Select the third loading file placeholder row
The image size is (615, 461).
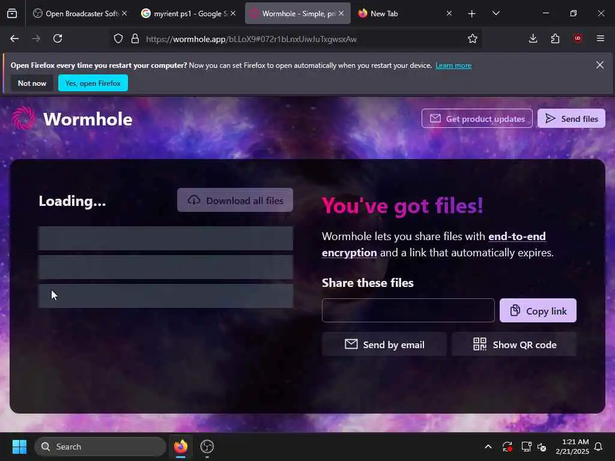[x=166, y=297]
